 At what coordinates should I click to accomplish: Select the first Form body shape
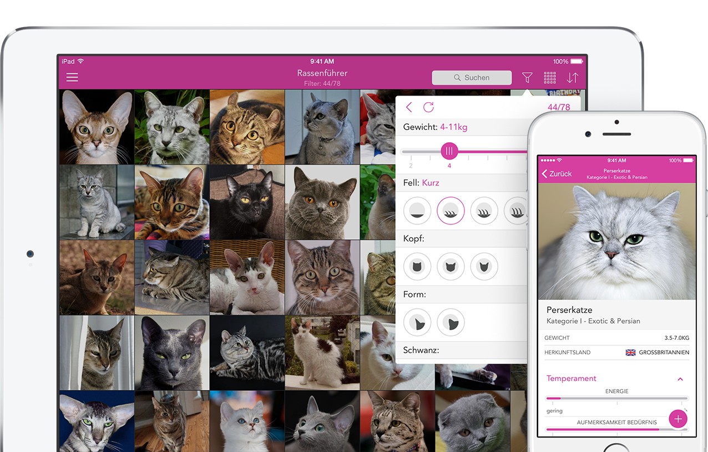pos(417,323)
